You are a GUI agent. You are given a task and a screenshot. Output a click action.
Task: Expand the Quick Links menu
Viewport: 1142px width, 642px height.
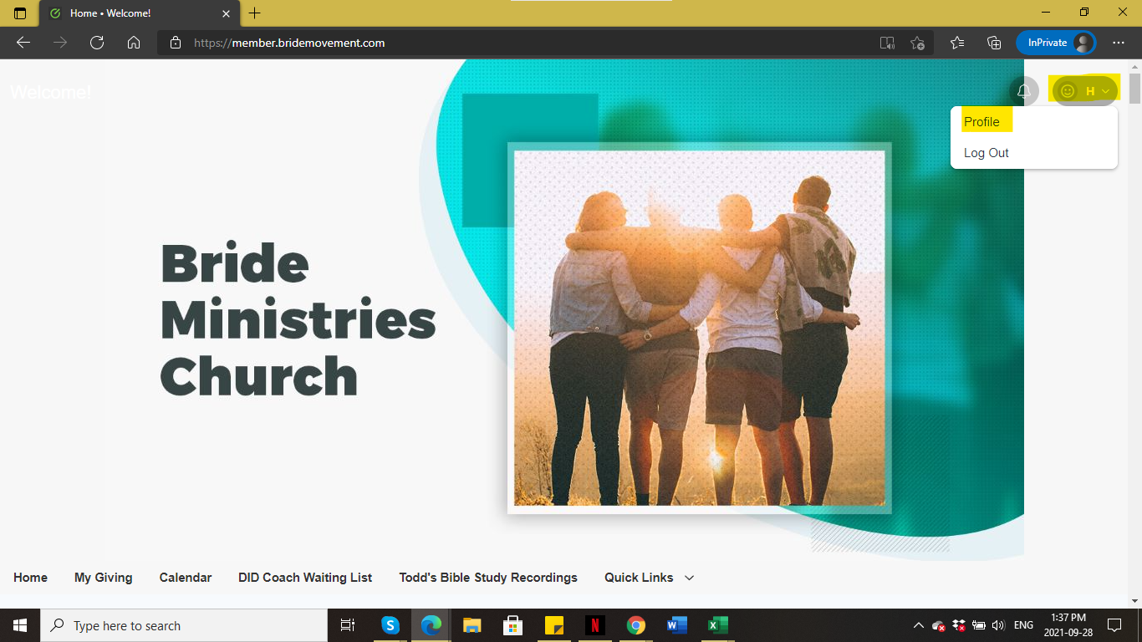pyautogui.click(x=650, y=578)
